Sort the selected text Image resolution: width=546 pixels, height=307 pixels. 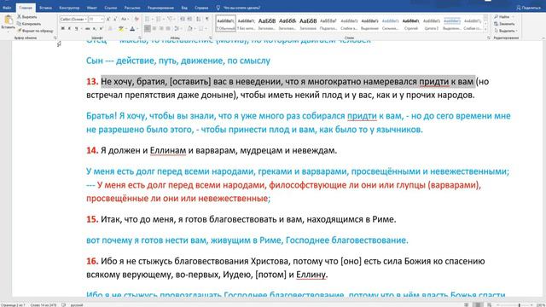(199, 19)
